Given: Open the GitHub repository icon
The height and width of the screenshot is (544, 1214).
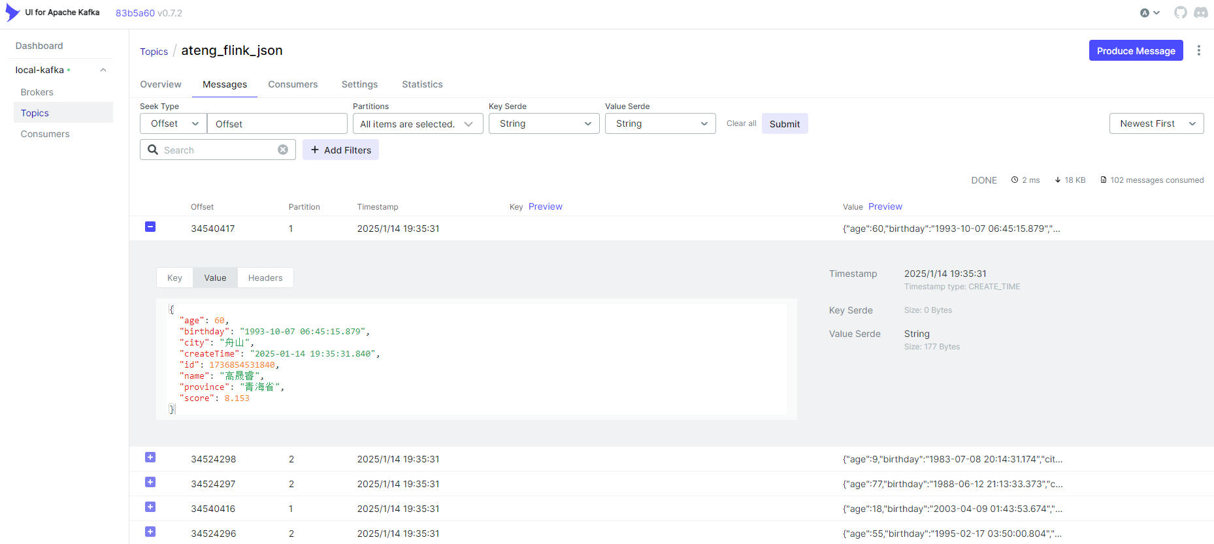Looking at the screenshot, I should pos(1180,13).
